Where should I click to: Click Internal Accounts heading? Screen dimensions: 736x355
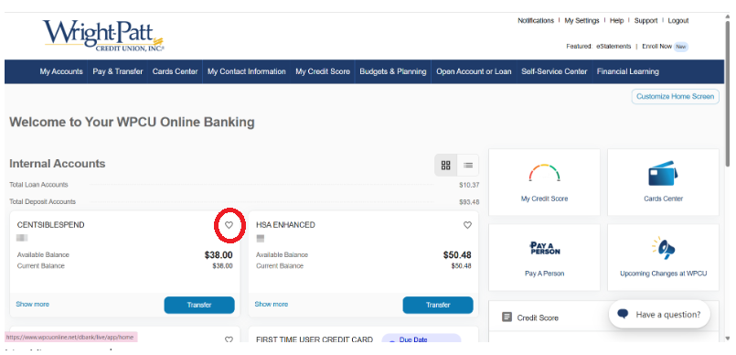tap(58, 164)
